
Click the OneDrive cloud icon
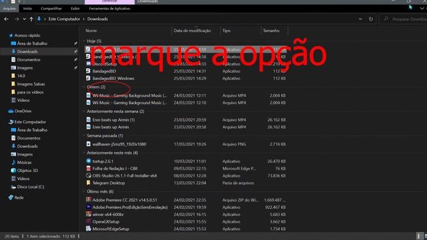tap(11, 111)
